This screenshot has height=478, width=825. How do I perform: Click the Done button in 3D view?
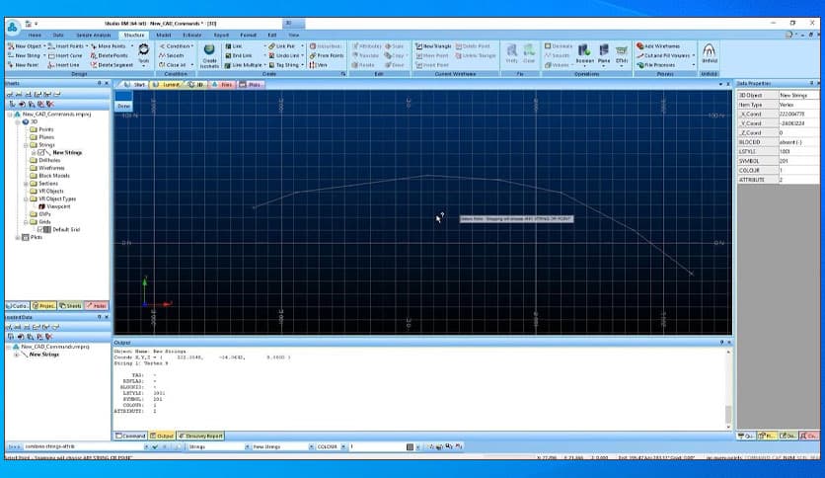(123, 106)
